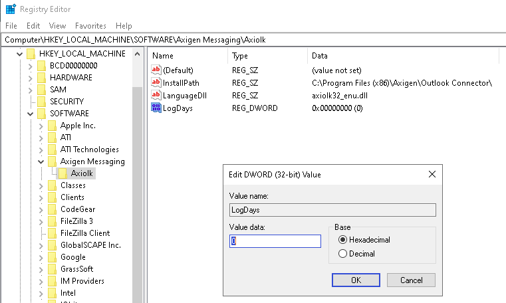This screenshot has height=303, width=506.
Task: Click the (value not set) data cell
Action: 336,70
